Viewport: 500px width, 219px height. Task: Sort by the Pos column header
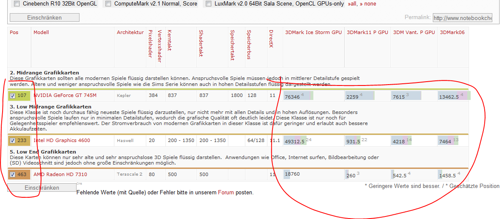[x=14, y=32]
